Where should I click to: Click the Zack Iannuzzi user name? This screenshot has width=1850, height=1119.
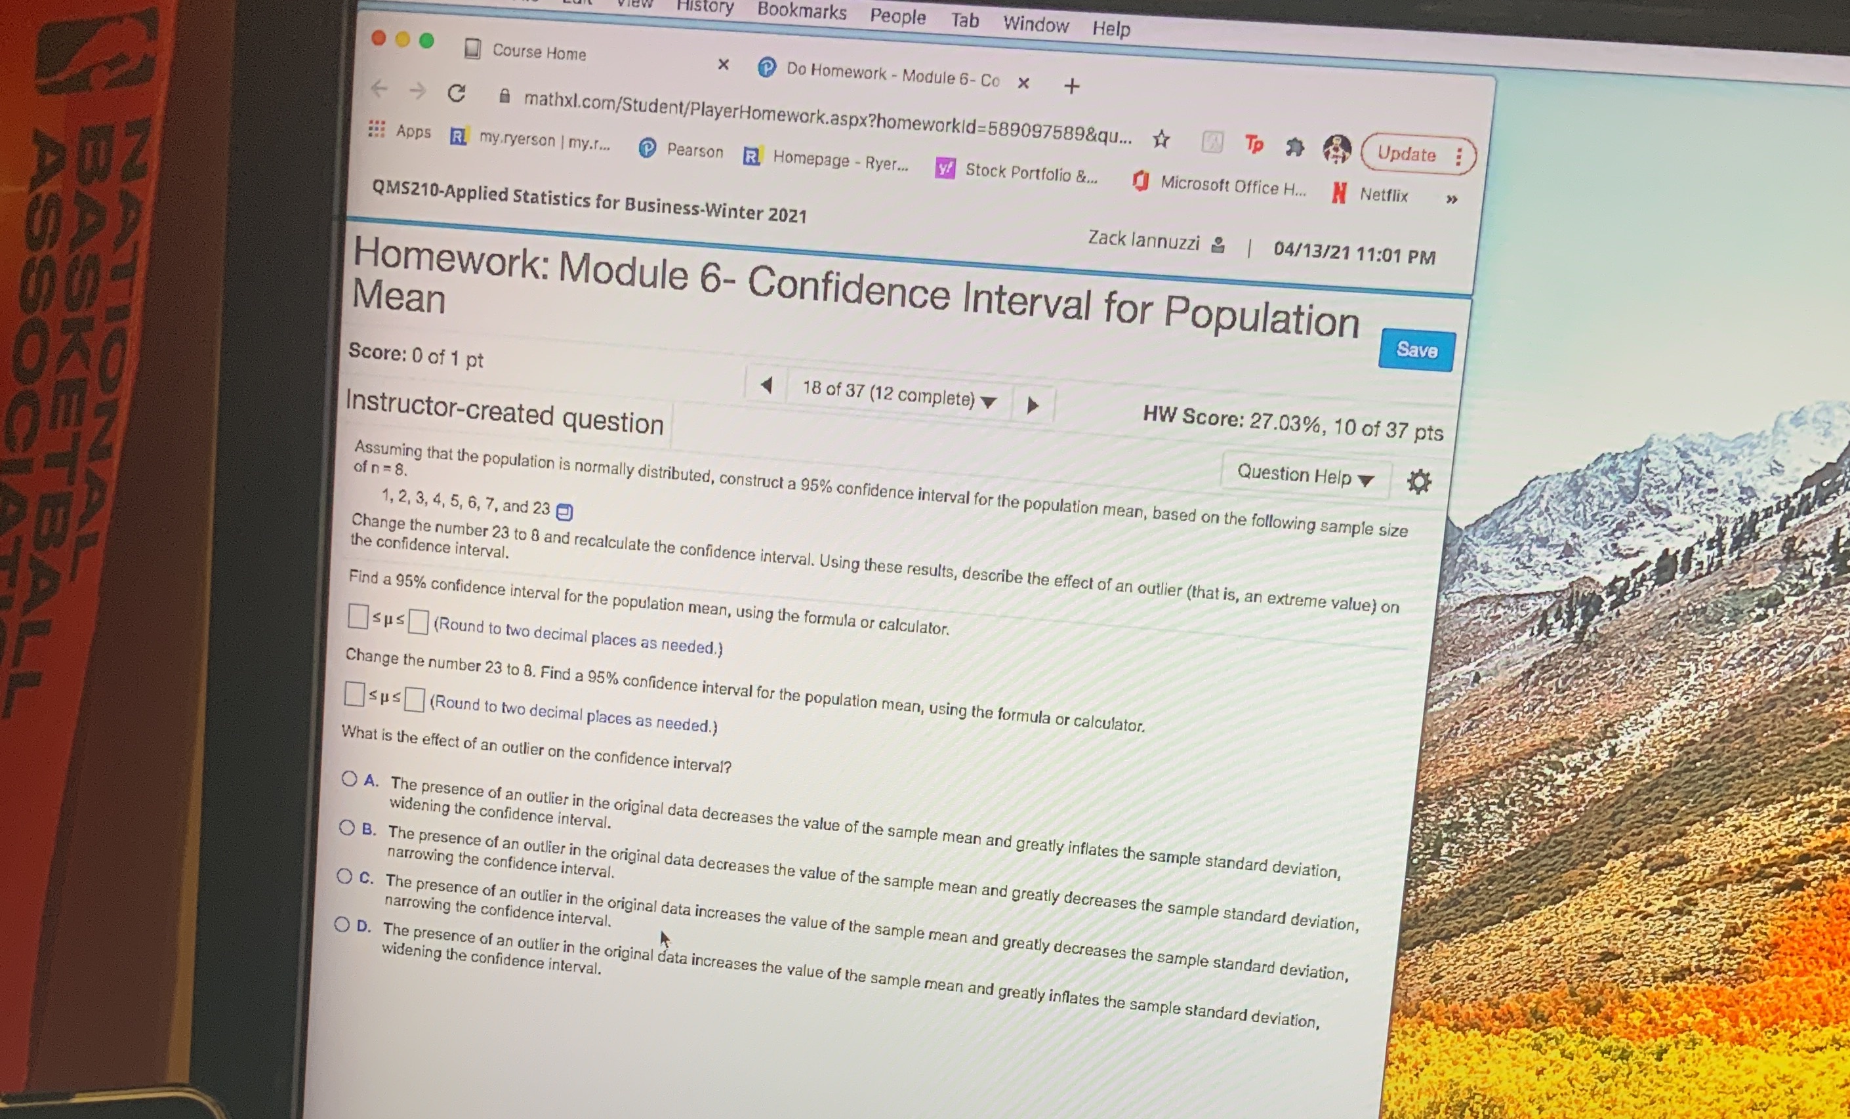[1143, 240]
